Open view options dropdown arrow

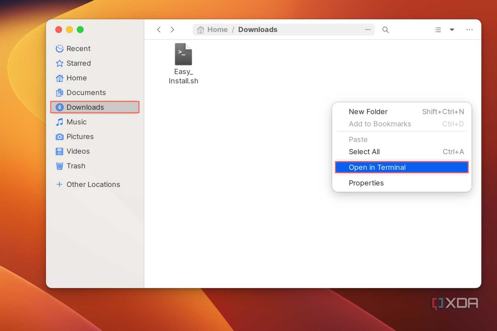[x=452, y=29]
